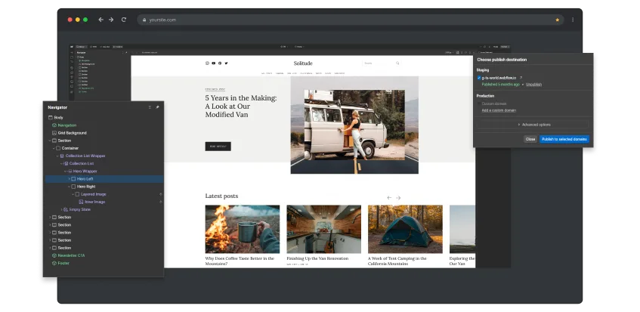Click the next arrow beside Latest posts
Image resolution: width=640 pixels, height=312 pixels.
(x=398, y=198)
